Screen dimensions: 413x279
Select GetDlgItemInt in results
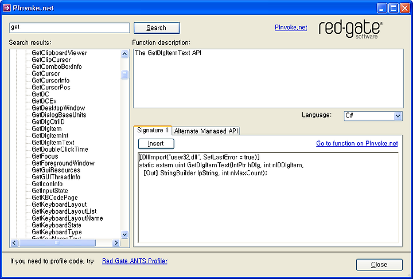click(50, 135)
